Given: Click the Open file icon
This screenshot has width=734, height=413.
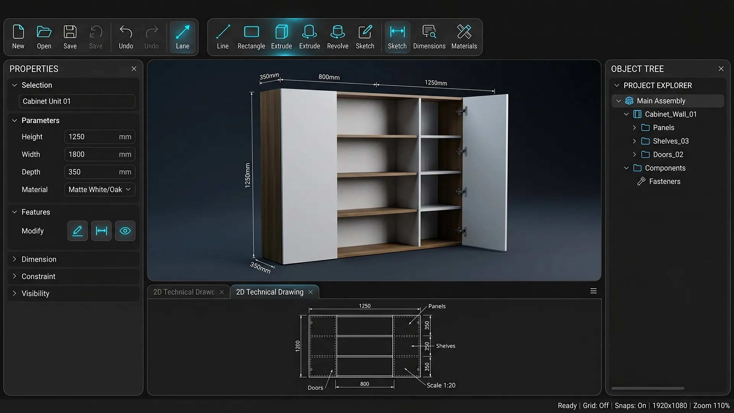Looking at the screenshot, I should click(x=44, y=37).
